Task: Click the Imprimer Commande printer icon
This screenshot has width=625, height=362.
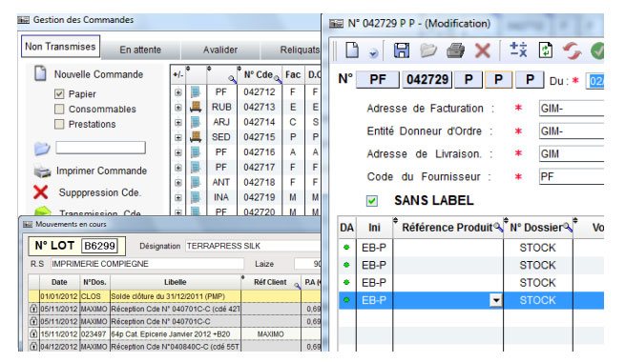Action: [x=42, y=171]
